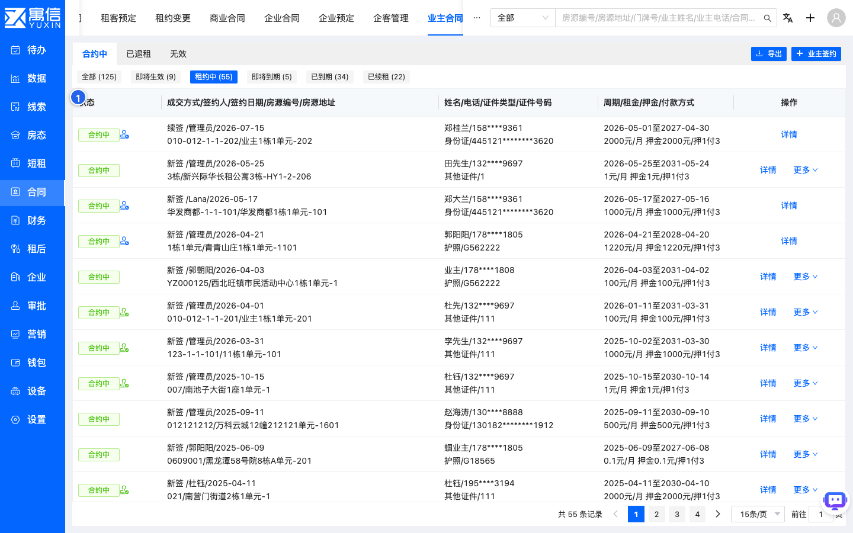Click the 导出 export button
The image size is (853, 533).
click(769, 54)
